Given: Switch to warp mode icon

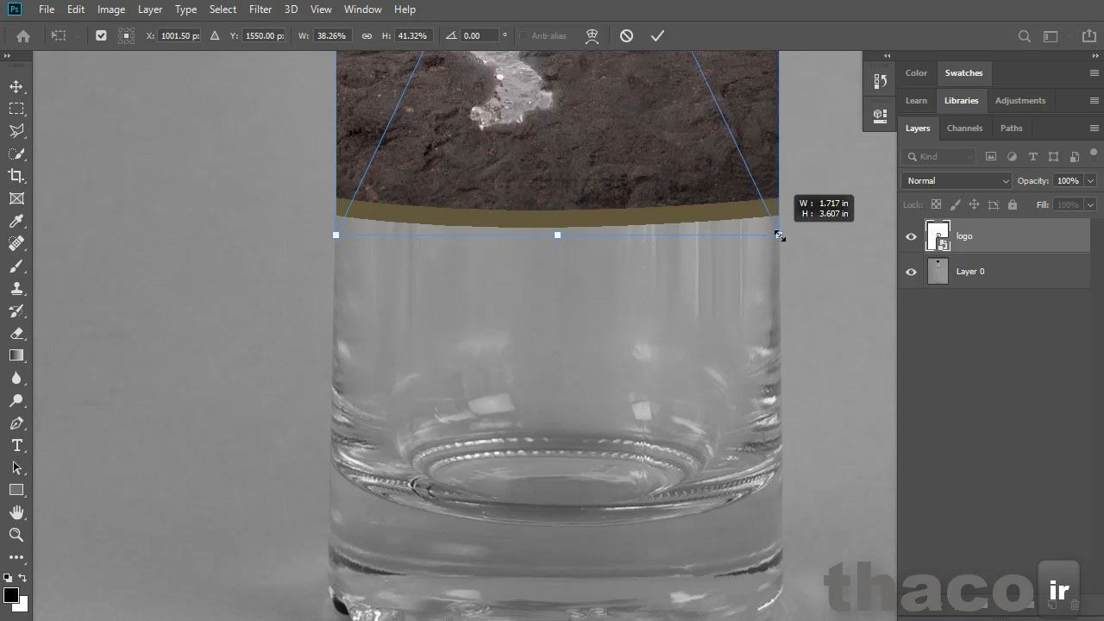Looking at the screenshot, I should click(x=592, y=36).
